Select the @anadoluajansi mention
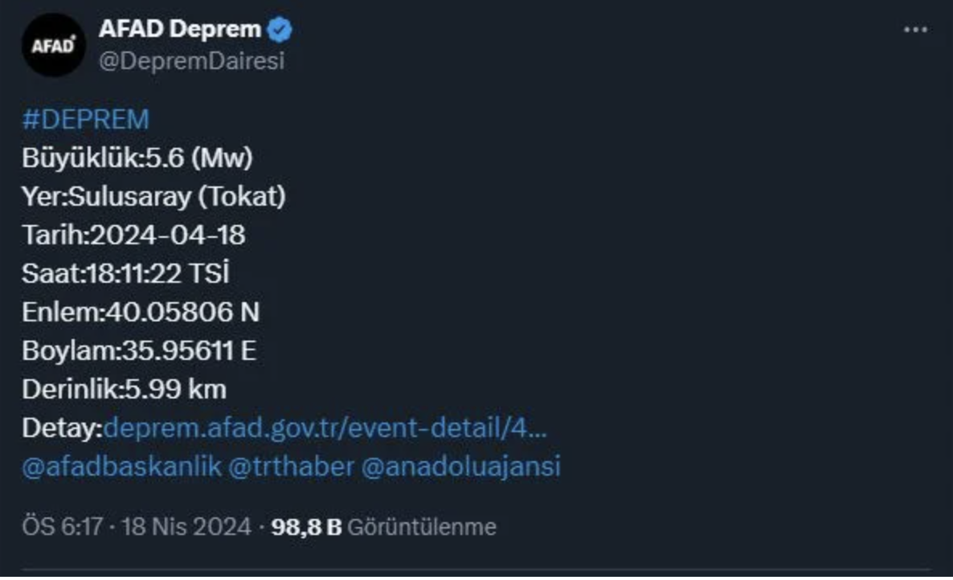This screenshot has height=580, width=953. point(460,467)
